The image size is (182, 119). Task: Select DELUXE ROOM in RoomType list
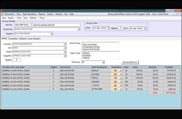tap(90, 45)
